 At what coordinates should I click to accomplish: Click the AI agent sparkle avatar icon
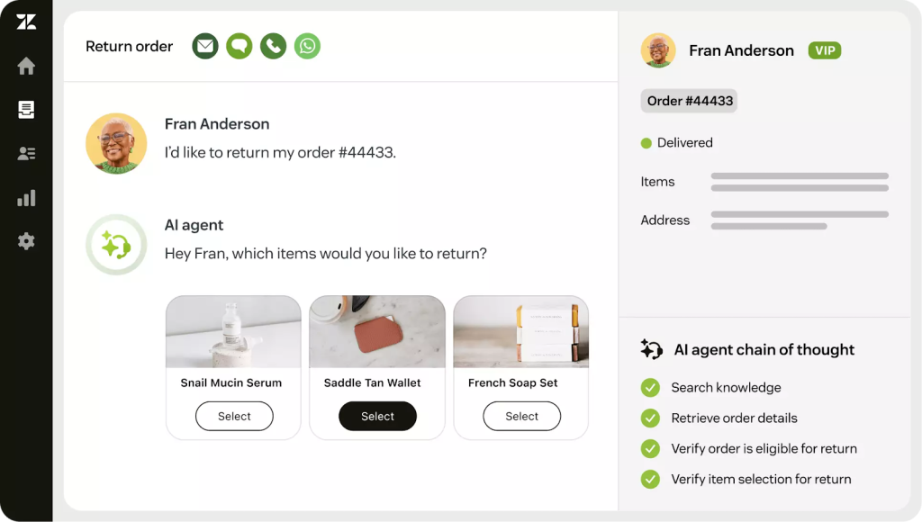[115, 244]
